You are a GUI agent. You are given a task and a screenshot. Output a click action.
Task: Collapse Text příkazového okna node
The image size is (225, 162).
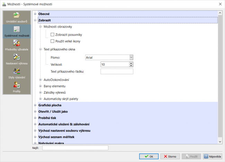click(40, 49)
